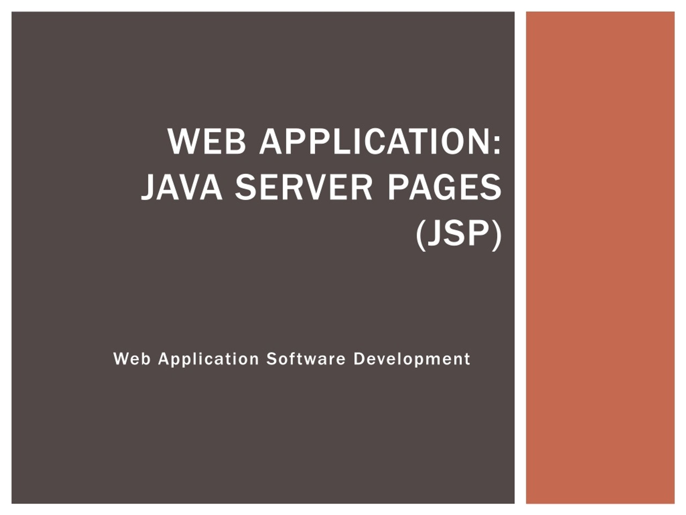Click the white gap between the two panels

pyautogui.click(x=520, y=258)
